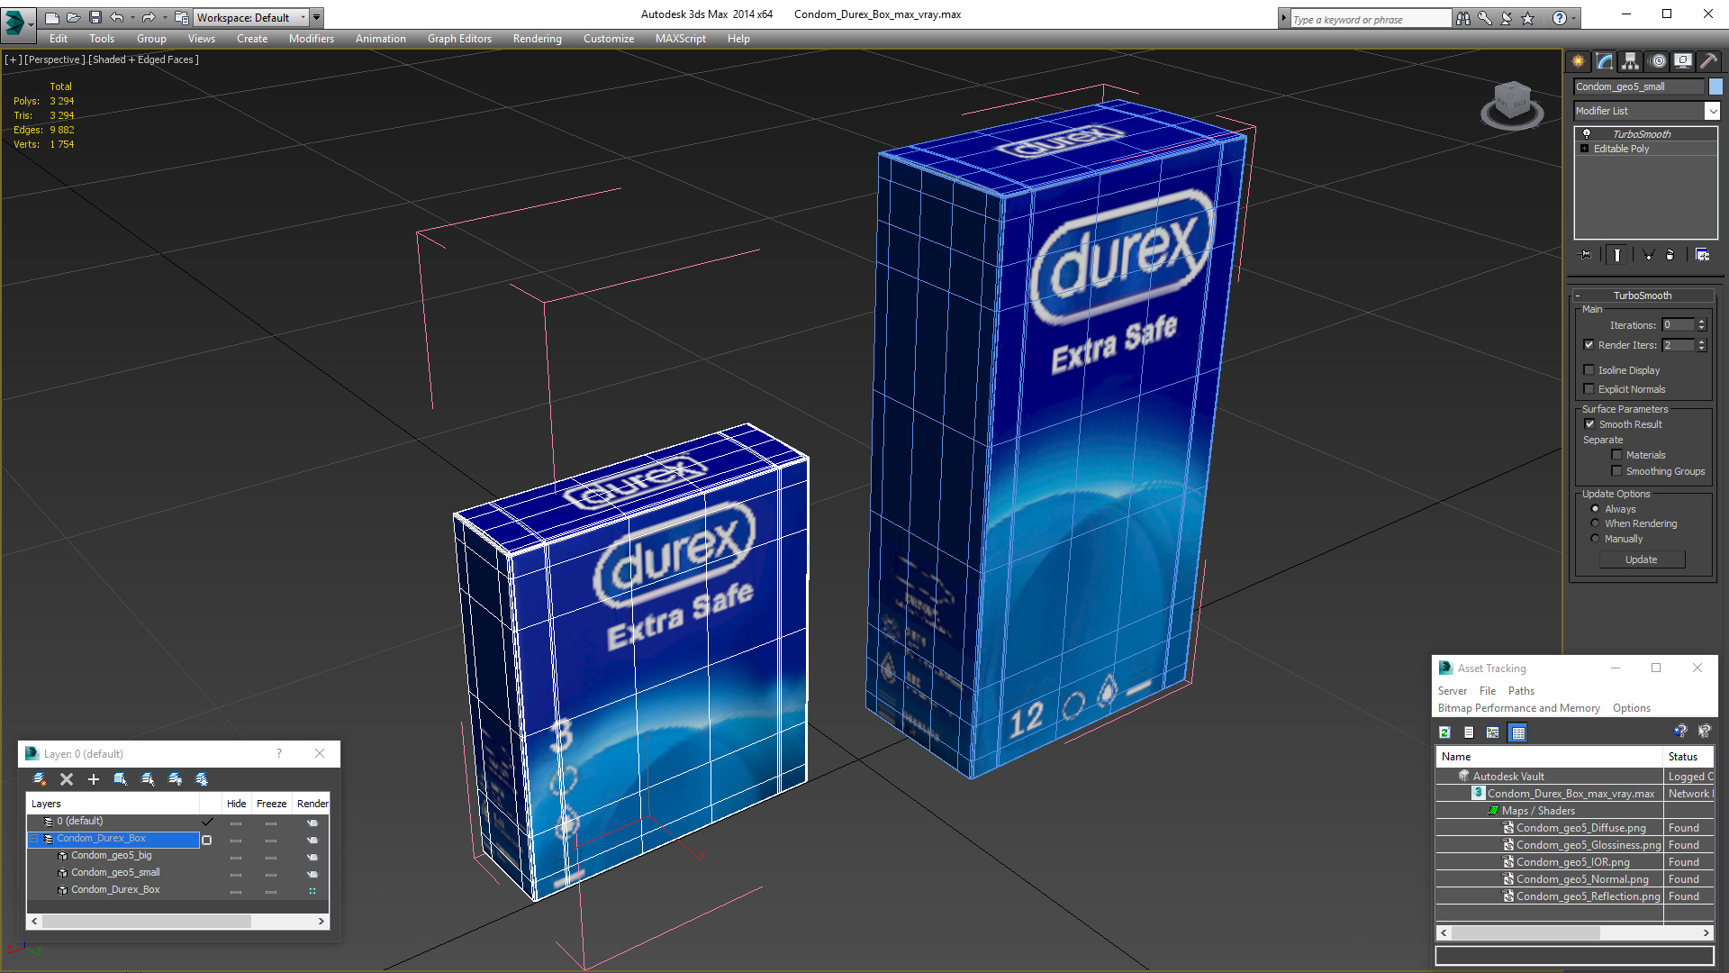
Task: Open the Utilities hammer panel tab
Action: pos(1707,61)
